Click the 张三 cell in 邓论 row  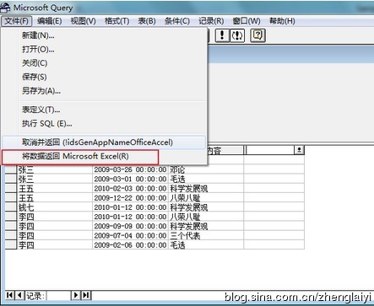pos(55,169)
